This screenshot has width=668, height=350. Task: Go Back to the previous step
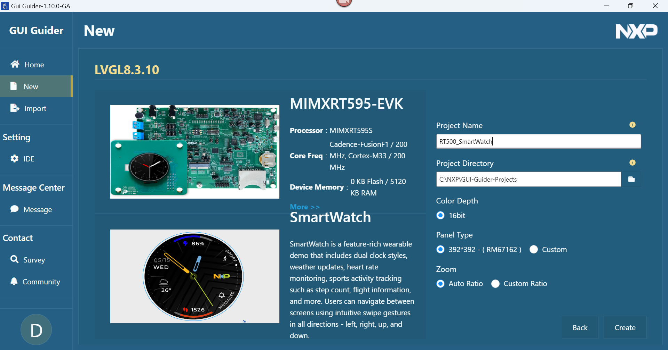point(580,327)
